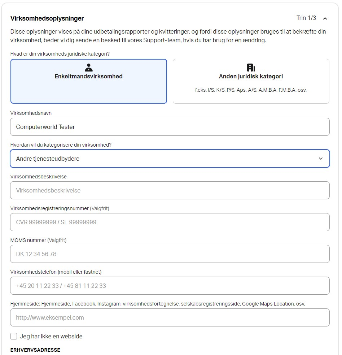Image resolution: width=342 pixels, height=355 pixels.
Task: Select the CVR registration number field
Action: (x=170, y=222)
